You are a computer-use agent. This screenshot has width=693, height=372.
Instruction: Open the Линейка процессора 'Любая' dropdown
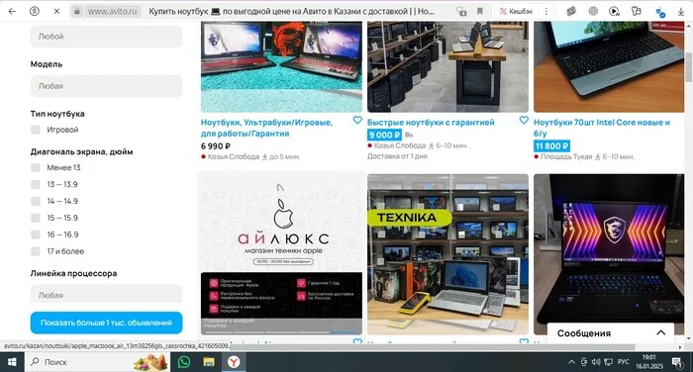click(107, 294)
